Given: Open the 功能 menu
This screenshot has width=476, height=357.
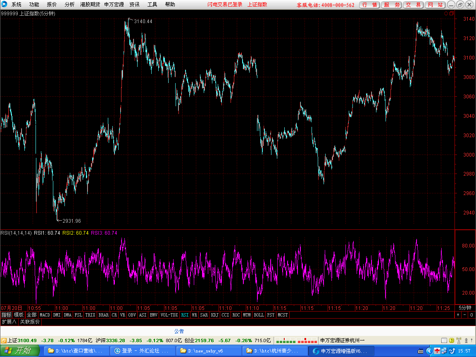Looking at the screenshot, I should tap(34, 5).
